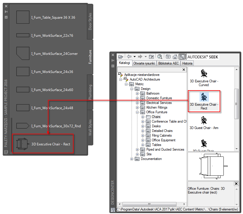
Task: Select the 3D Executive Chair - Rect content icon
Action: tap(204, 97)
